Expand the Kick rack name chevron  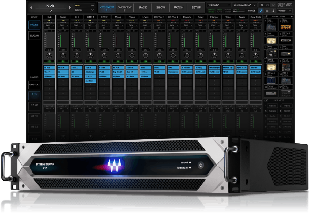point(51,11)
